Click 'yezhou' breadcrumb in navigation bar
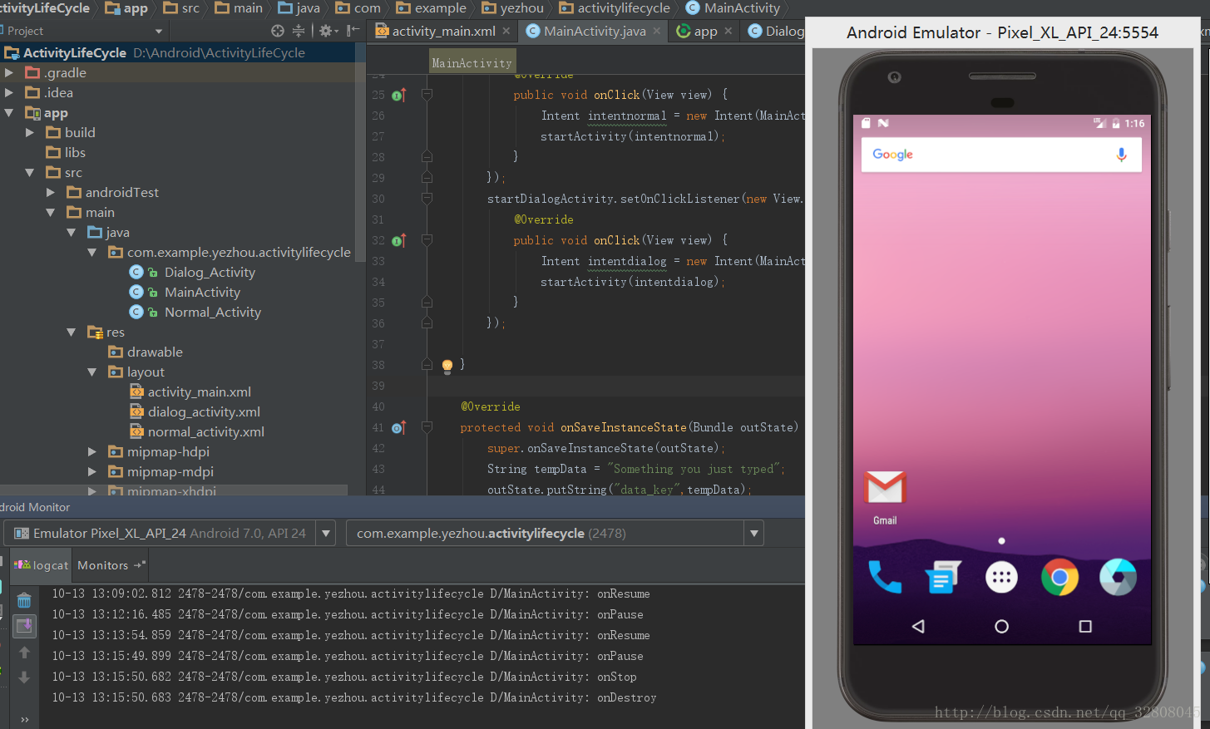This screenshot has width=1210, height=729. 513,8
